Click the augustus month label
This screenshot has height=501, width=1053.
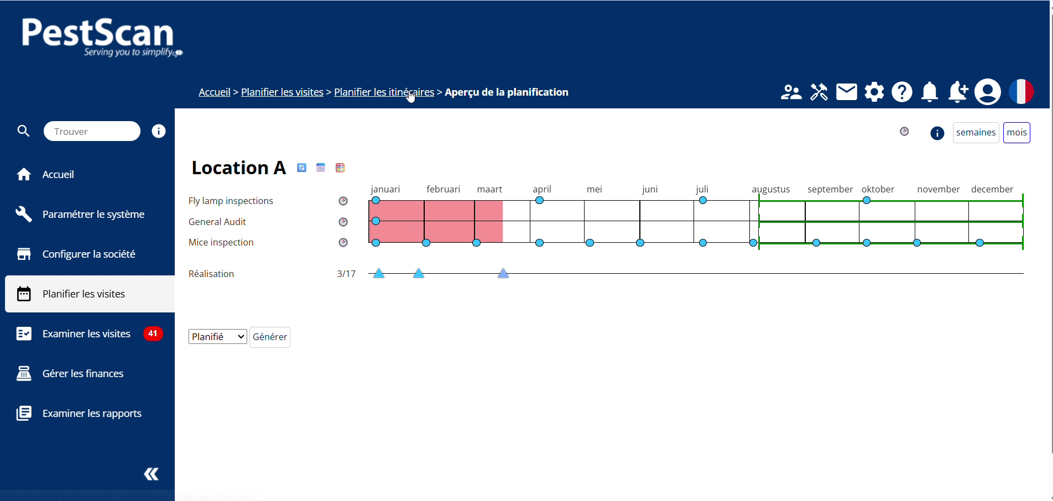click(771, 189)
